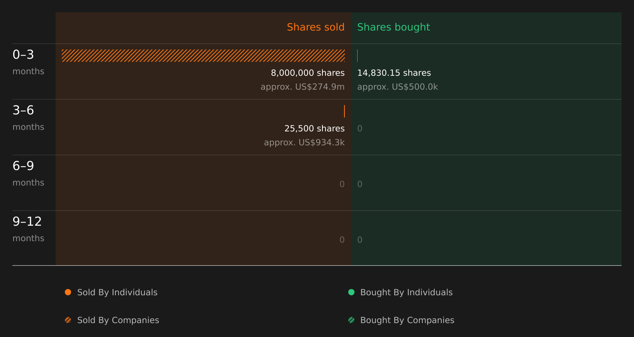Select the hatched 8,000,000 shares sold bar
The height and width of the screenshot is (337, 634).
pos(203,56)
